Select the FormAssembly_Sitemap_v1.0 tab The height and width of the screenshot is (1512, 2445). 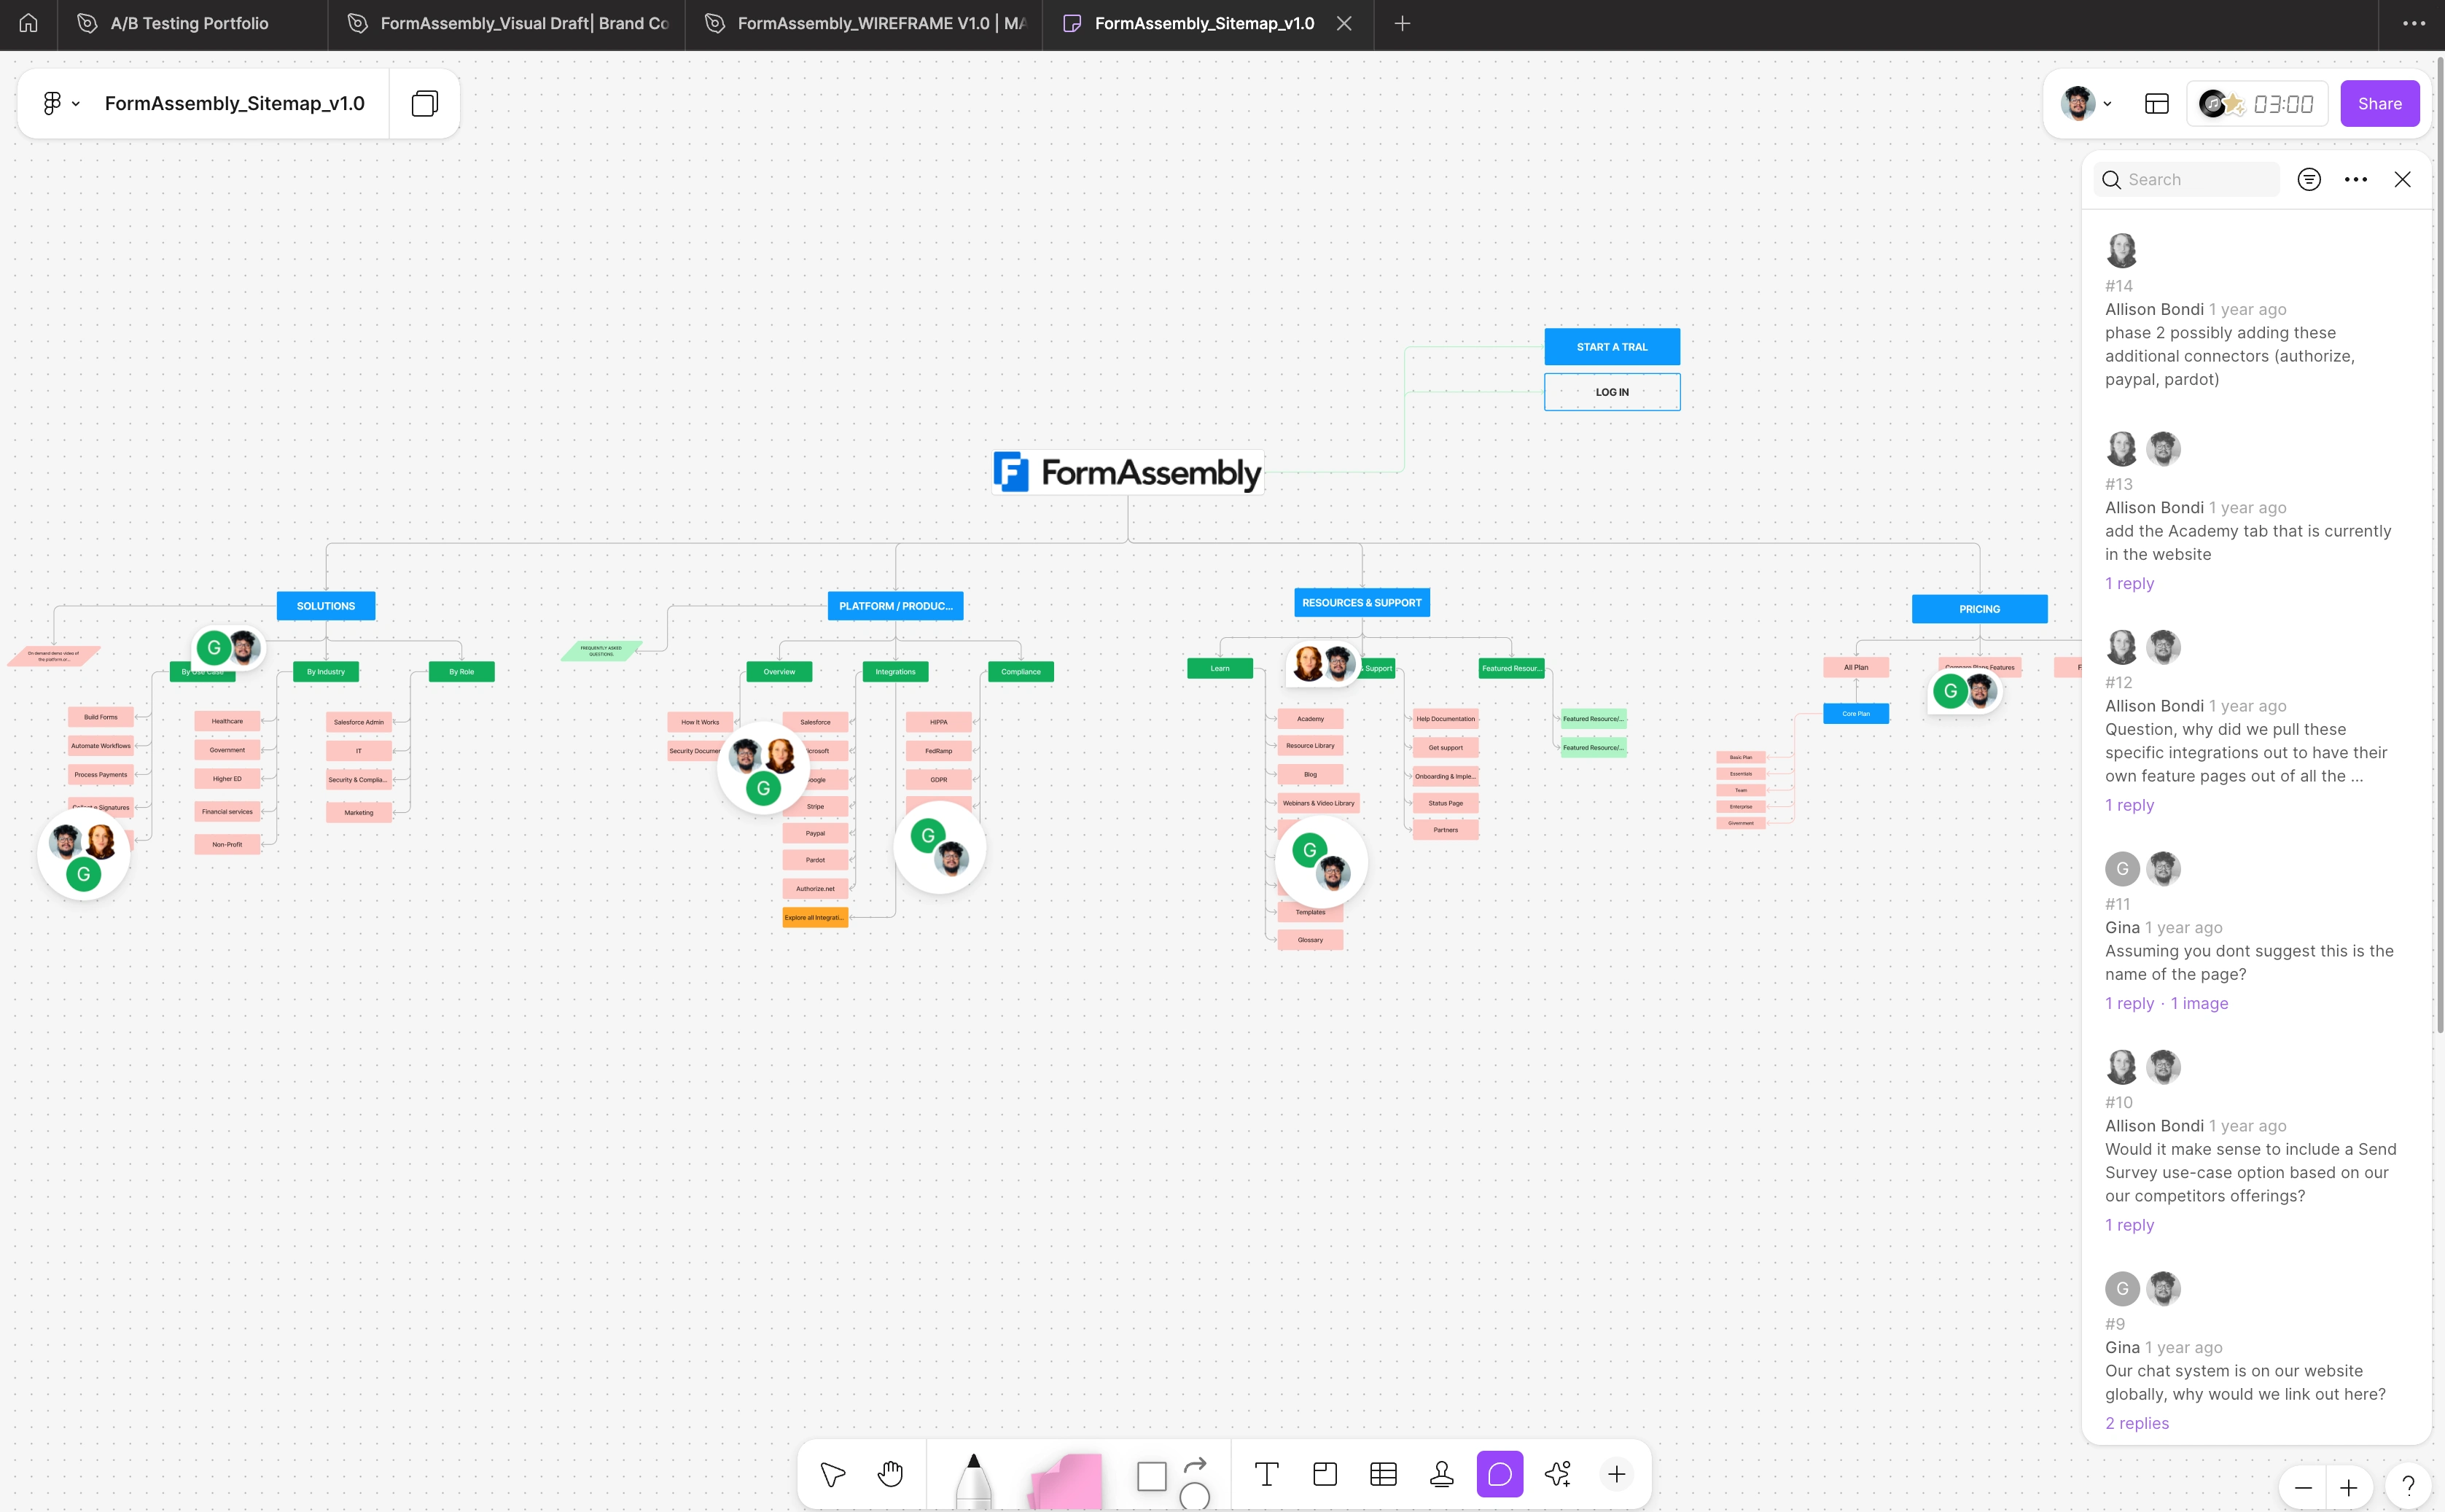coord(1204,23)
